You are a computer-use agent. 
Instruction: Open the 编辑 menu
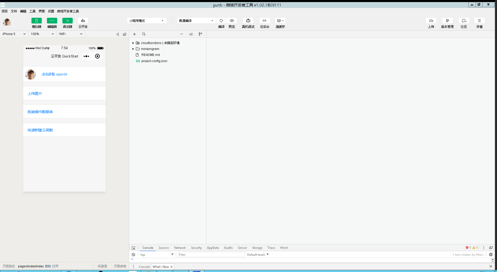tap(23, 11)
